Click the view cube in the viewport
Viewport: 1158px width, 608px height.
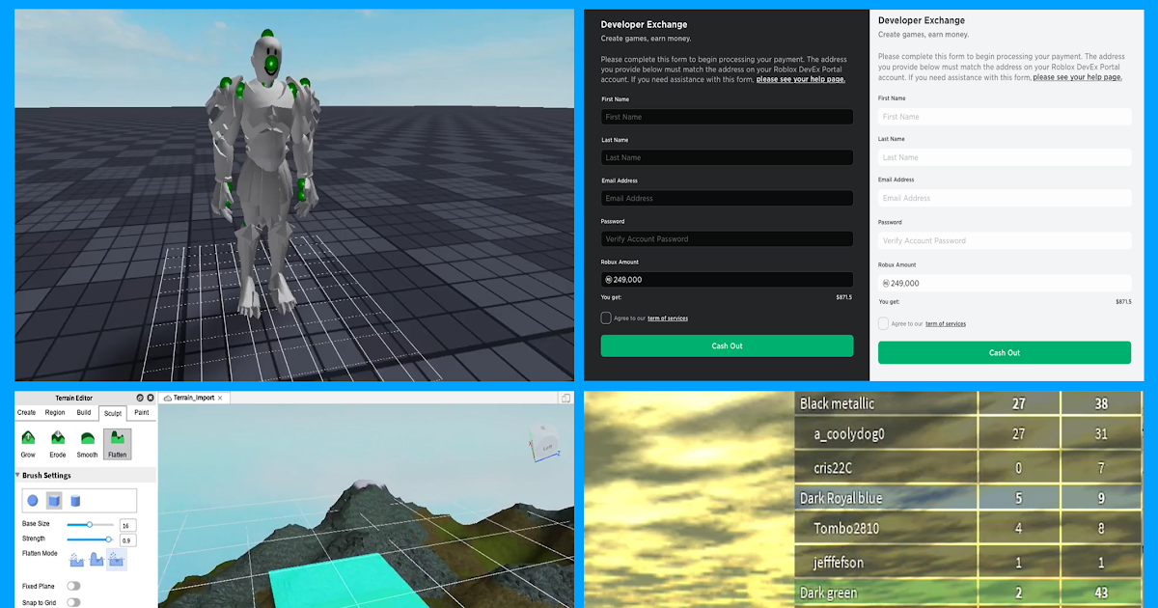545,443
